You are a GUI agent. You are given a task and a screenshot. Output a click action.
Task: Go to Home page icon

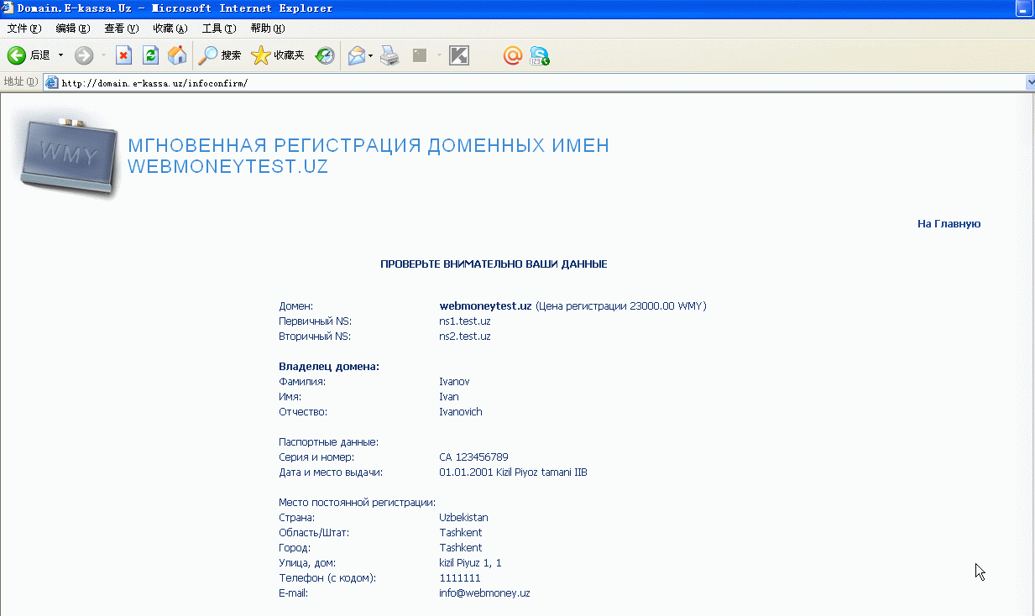(177, 55)
